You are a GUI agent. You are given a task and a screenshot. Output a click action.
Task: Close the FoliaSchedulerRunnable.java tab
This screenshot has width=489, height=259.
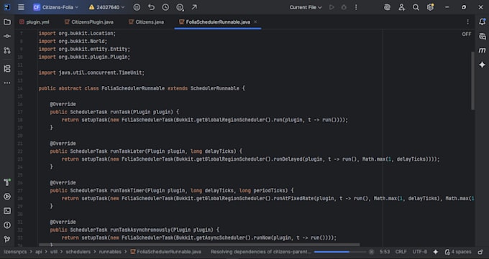[255, 22]
